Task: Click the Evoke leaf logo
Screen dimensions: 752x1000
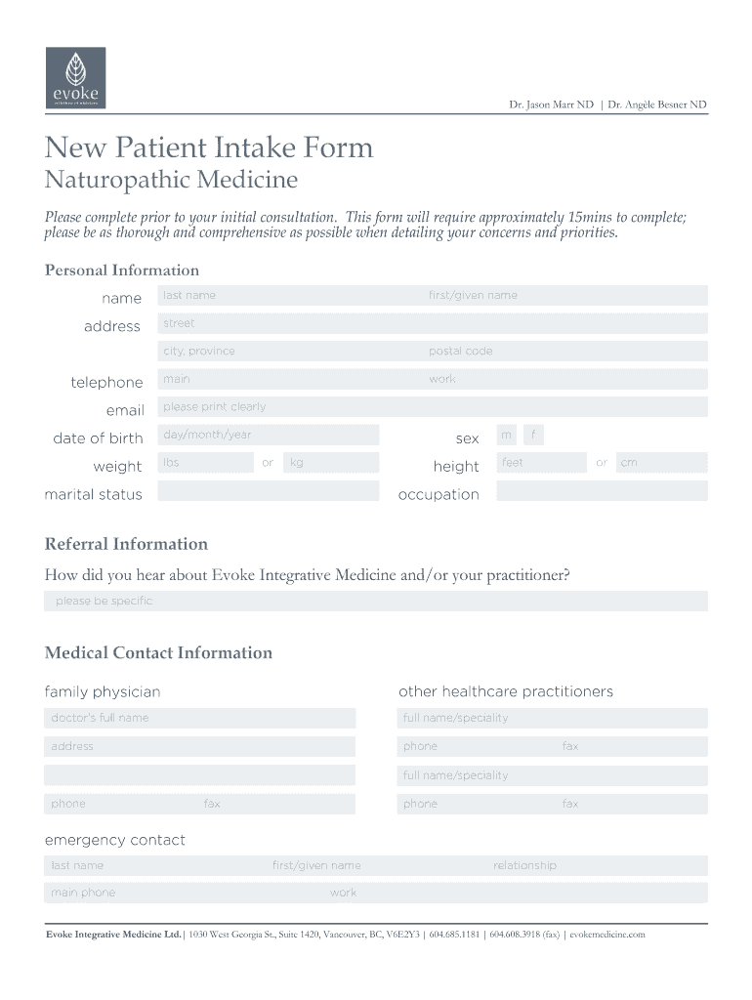Action: (x=75, y=77)
